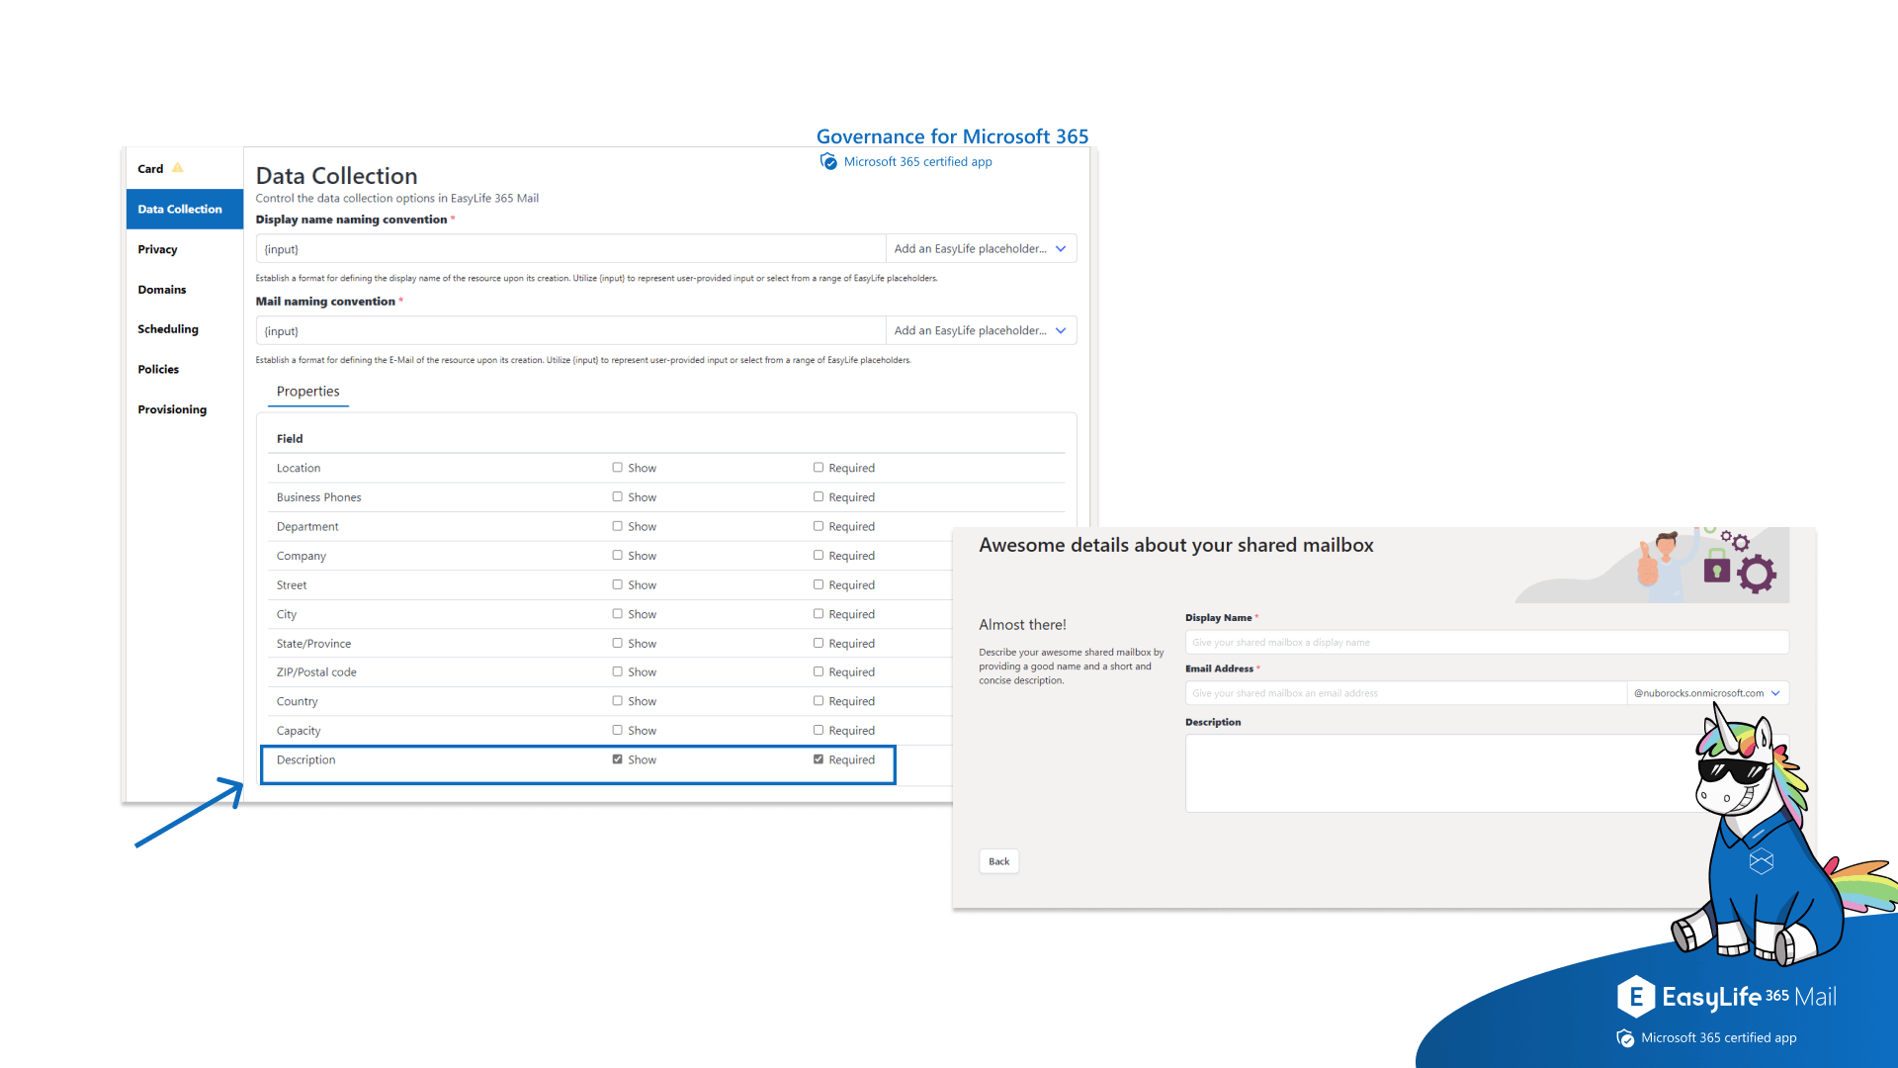The height and width of the screenshot is (1068, 1898).
Task: Mark the Street field as Required
Action: click(x=819, y=584)
